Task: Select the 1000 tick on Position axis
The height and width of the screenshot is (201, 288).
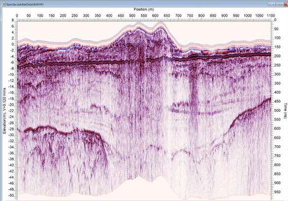Action: (248, 16)
